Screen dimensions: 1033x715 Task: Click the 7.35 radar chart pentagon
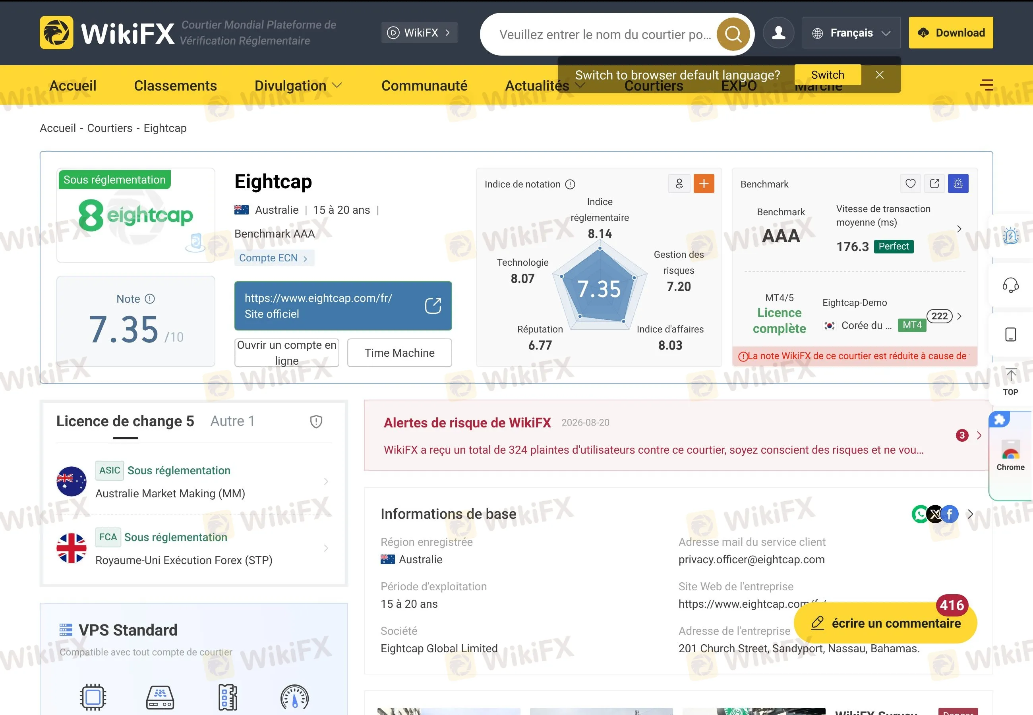click(600, 287)
